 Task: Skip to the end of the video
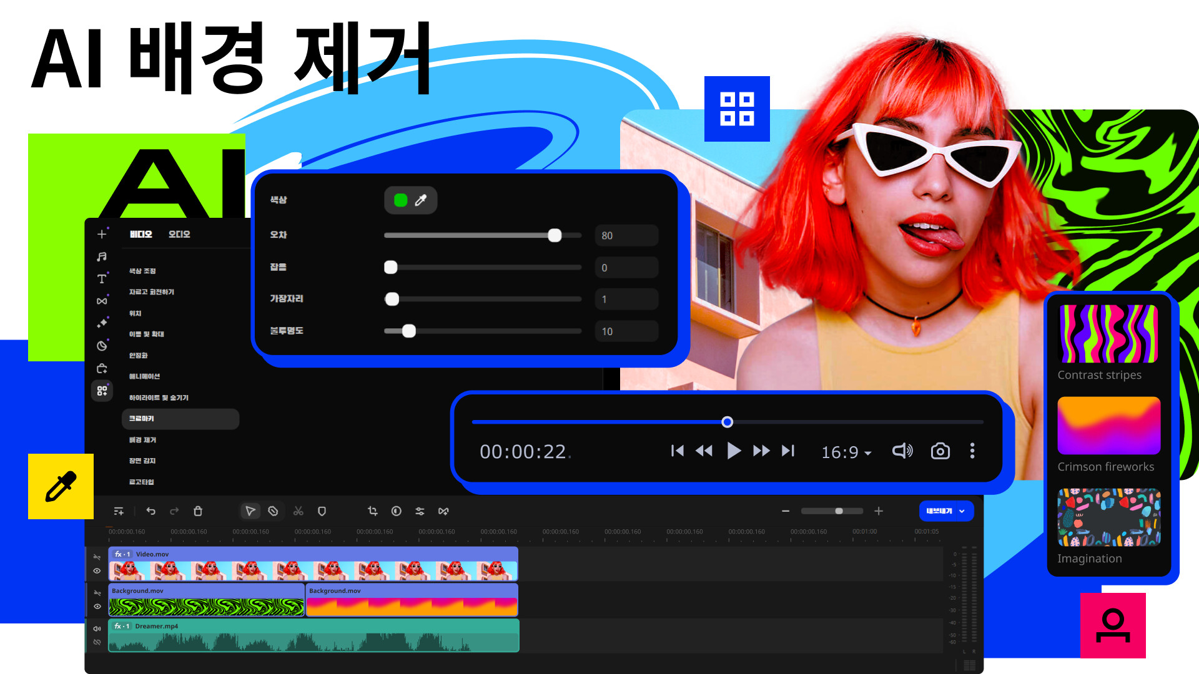(x=788, y=451)
